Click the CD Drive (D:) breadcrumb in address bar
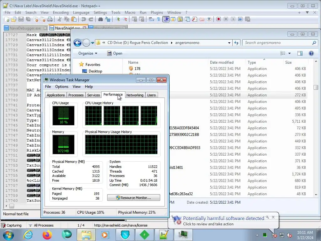Image resolution: width=321 pixels, height=241 pixels. pos(138,43)
